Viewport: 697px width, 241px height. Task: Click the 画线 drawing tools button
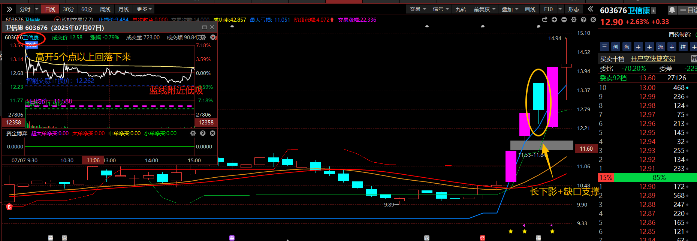coord(530,9)
